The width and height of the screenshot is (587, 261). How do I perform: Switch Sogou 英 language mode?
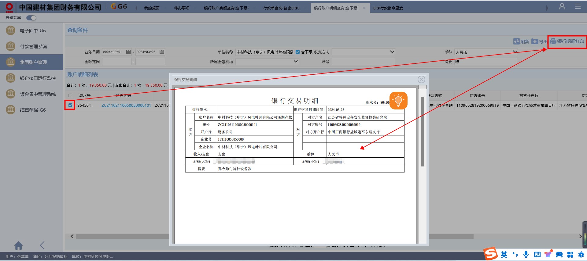coord(504,254)
